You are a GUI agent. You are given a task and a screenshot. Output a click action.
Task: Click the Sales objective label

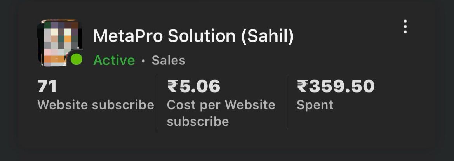[x=169, y=61]
